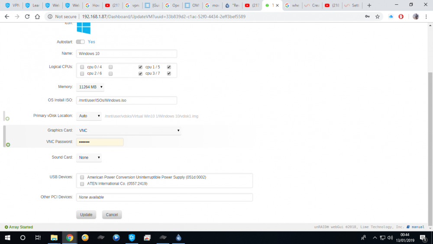Image resolution: width=433 pixels, height=244 pixels.
Task: Click the Name field Windows 10
Action: pos(126,54)
